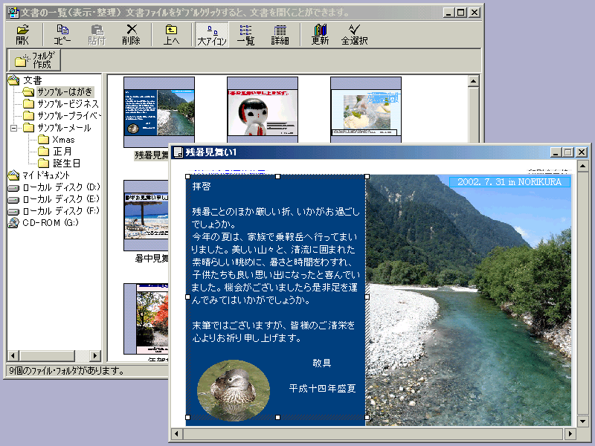This screenshot has width=595, height=446.
Task: Click scroll up arrow in 残暑見舞い1 window
Action: pos(583,166)
